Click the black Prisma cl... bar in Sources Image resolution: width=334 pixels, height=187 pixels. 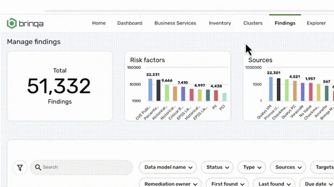coord(279,90)
